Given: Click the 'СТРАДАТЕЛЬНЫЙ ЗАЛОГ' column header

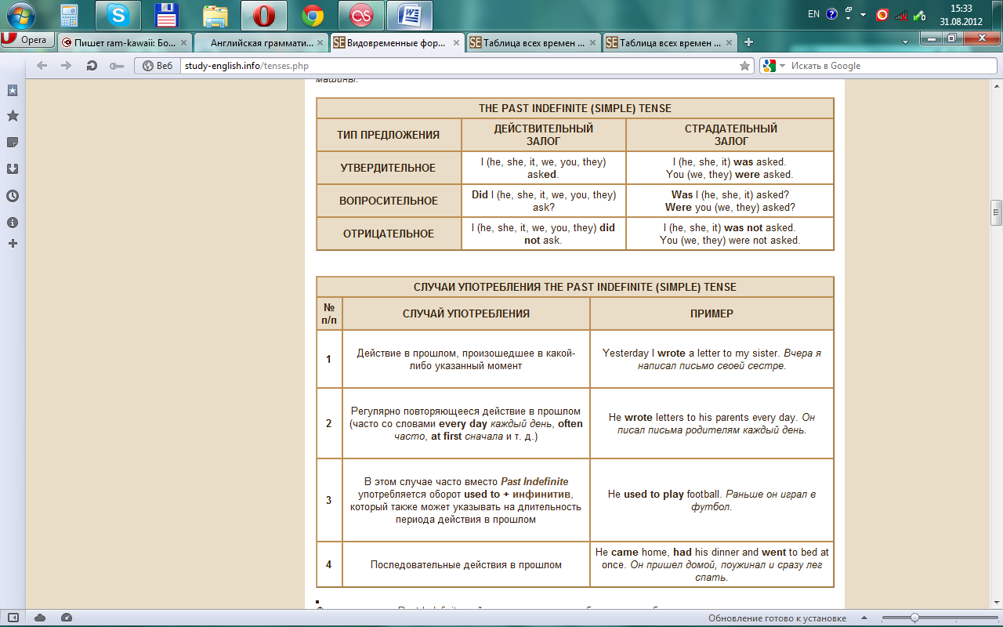Looking at the screenshot, I should 730,135.
